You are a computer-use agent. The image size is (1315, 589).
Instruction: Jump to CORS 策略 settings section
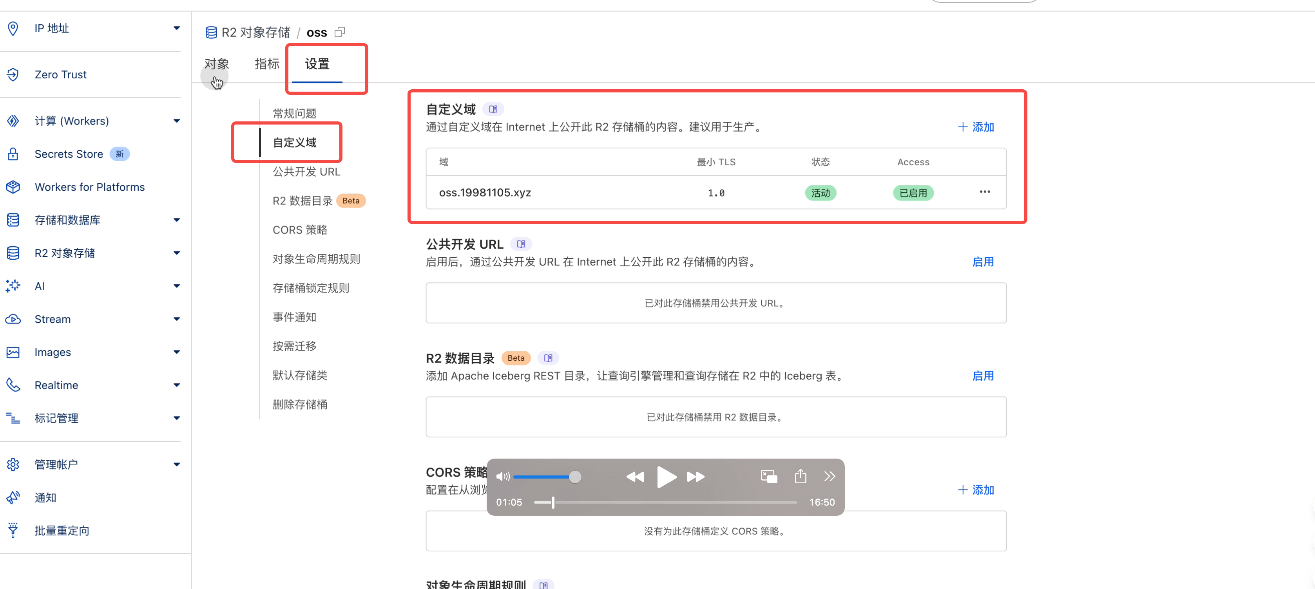(300, 229)
